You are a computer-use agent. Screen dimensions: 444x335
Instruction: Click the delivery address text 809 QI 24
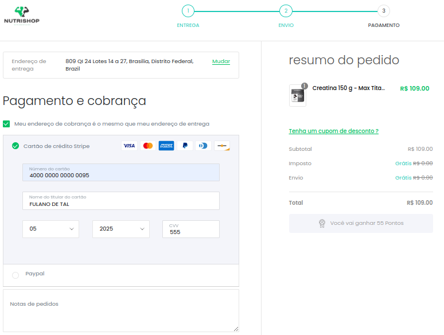click(130, 65)
